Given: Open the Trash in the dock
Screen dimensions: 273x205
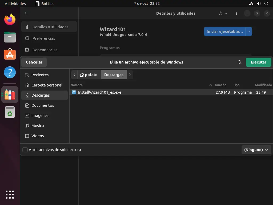Looking at the screenshot, I should tap(10, 112).
